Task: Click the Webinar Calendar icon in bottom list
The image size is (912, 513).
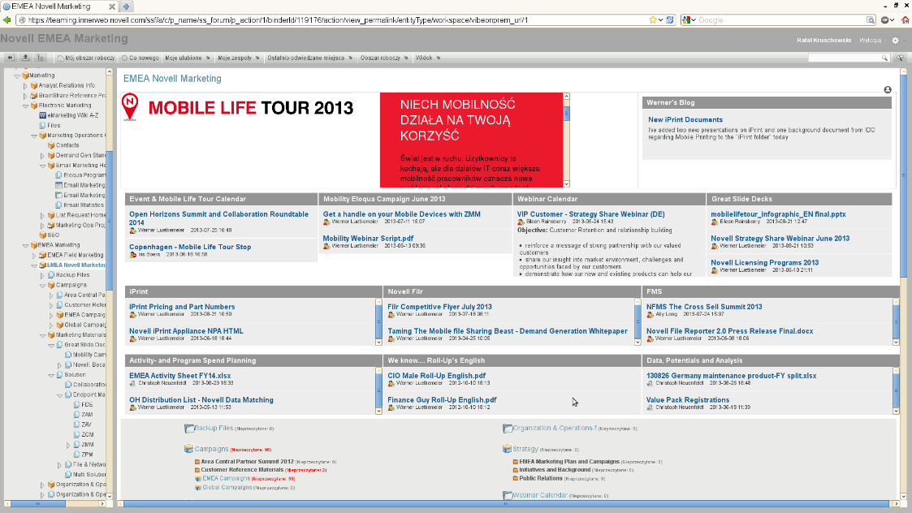Action: click(508, 496)
